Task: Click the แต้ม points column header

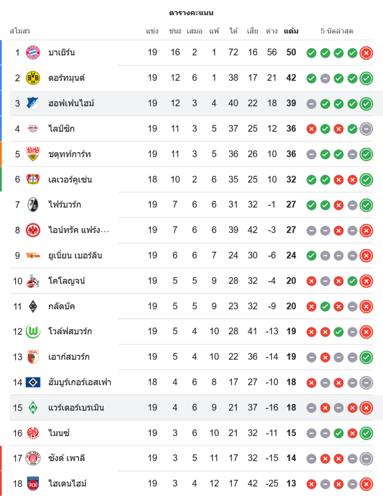Action: [291, 31]
